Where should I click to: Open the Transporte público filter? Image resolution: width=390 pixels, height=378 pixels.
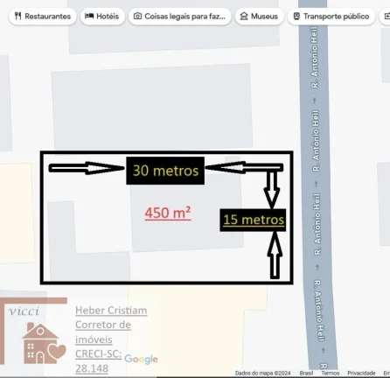[x=331, y=17]
